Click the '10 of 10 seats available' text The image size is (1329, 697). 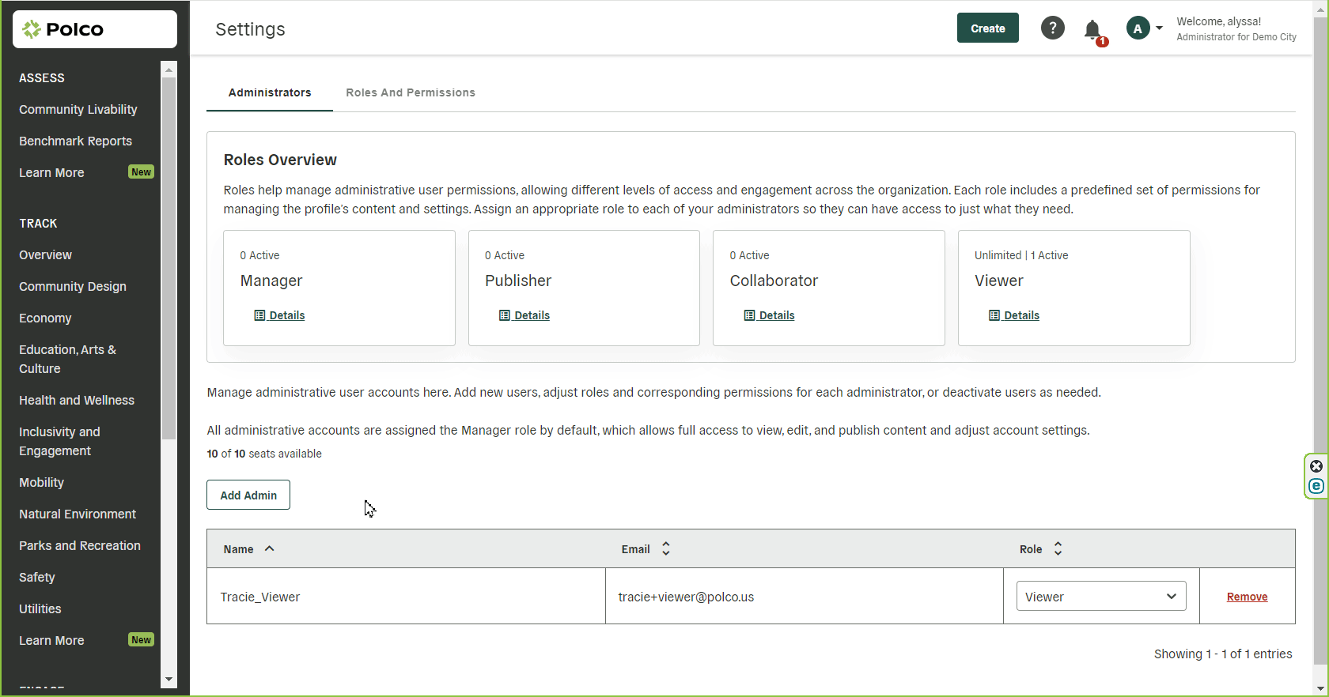tap(264, 454)
